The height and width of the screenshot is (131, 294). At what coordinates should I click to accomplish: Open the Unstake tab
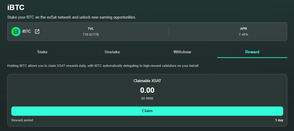112,52
